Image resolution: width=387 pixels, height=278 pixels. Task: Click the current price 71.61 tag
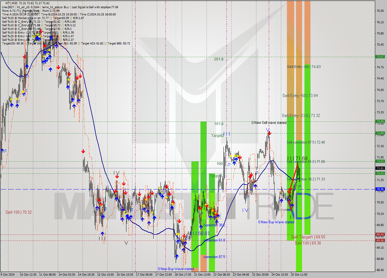click(x=380, y=168)
